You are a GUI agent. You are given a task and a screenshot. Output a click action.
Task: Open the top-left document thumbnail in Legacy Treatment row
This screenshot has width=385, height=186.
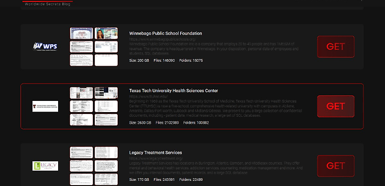point(81,153)
